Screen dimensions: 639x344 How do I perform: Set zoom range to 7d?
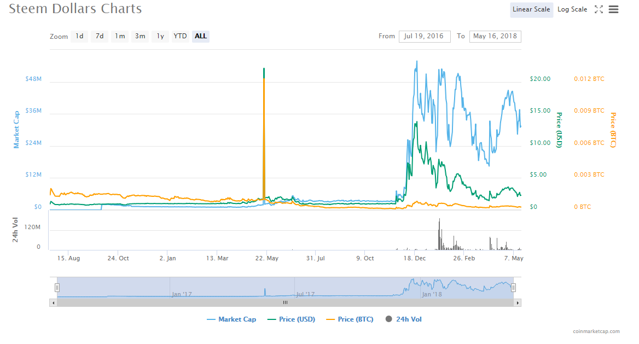100,36
